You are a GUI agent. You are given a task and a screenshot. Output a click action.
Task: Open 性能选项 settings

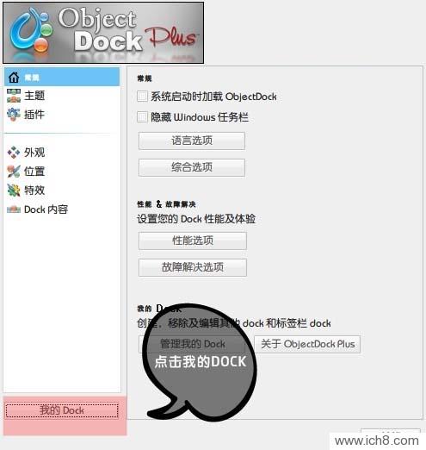pos(193,241)
